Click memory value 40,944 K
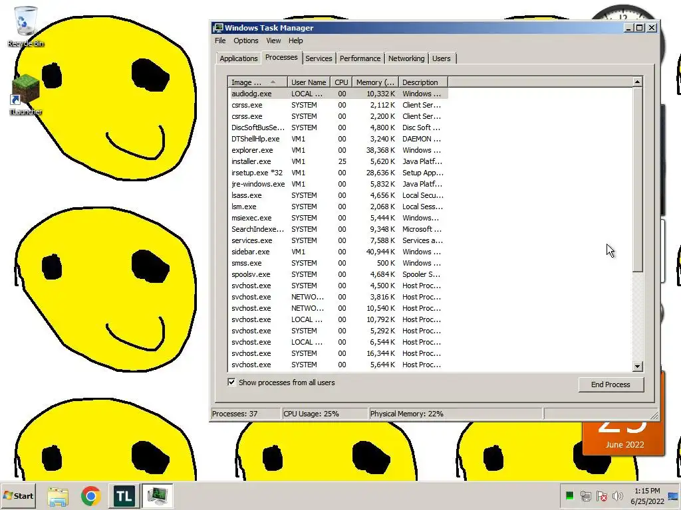Screen dimensions: 681x510 [x=380, y=252]
